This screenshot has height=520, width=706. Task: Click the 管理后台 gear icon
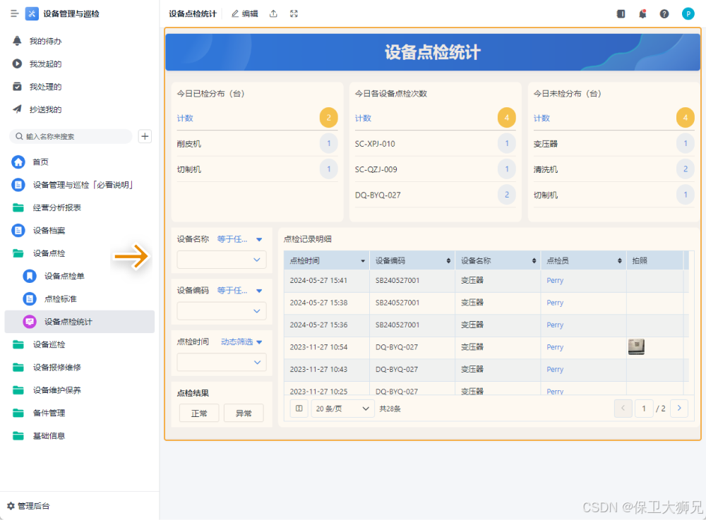tap(11, 506)
